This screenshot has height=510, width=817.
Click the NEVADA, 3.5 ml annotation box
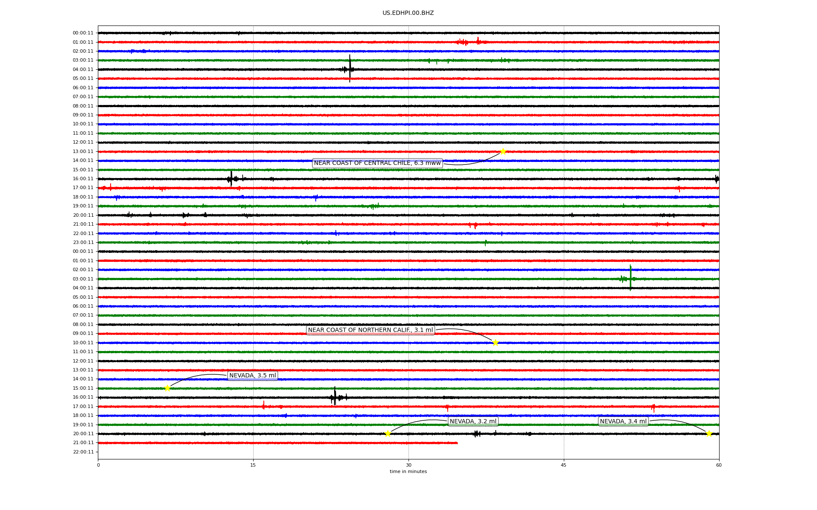click(252, 376)
